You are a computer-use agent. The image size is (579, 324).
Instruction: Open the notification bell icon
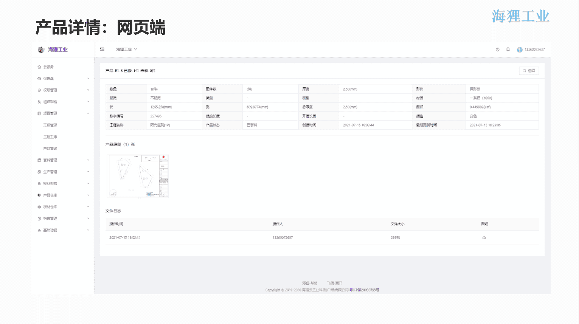coord(508,49)
